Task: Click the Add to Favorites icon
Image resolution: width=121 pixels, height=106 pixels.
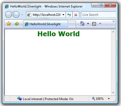Action: (17, 24)
